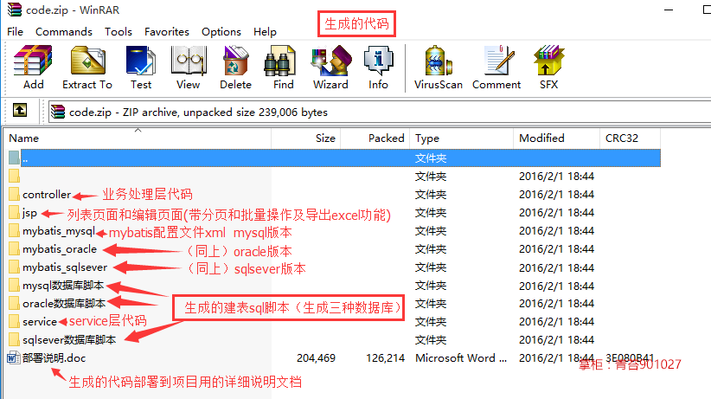The width and height of the screenshot is (711, 399).
Task: Click the controller folder icon
Action: 14,194
